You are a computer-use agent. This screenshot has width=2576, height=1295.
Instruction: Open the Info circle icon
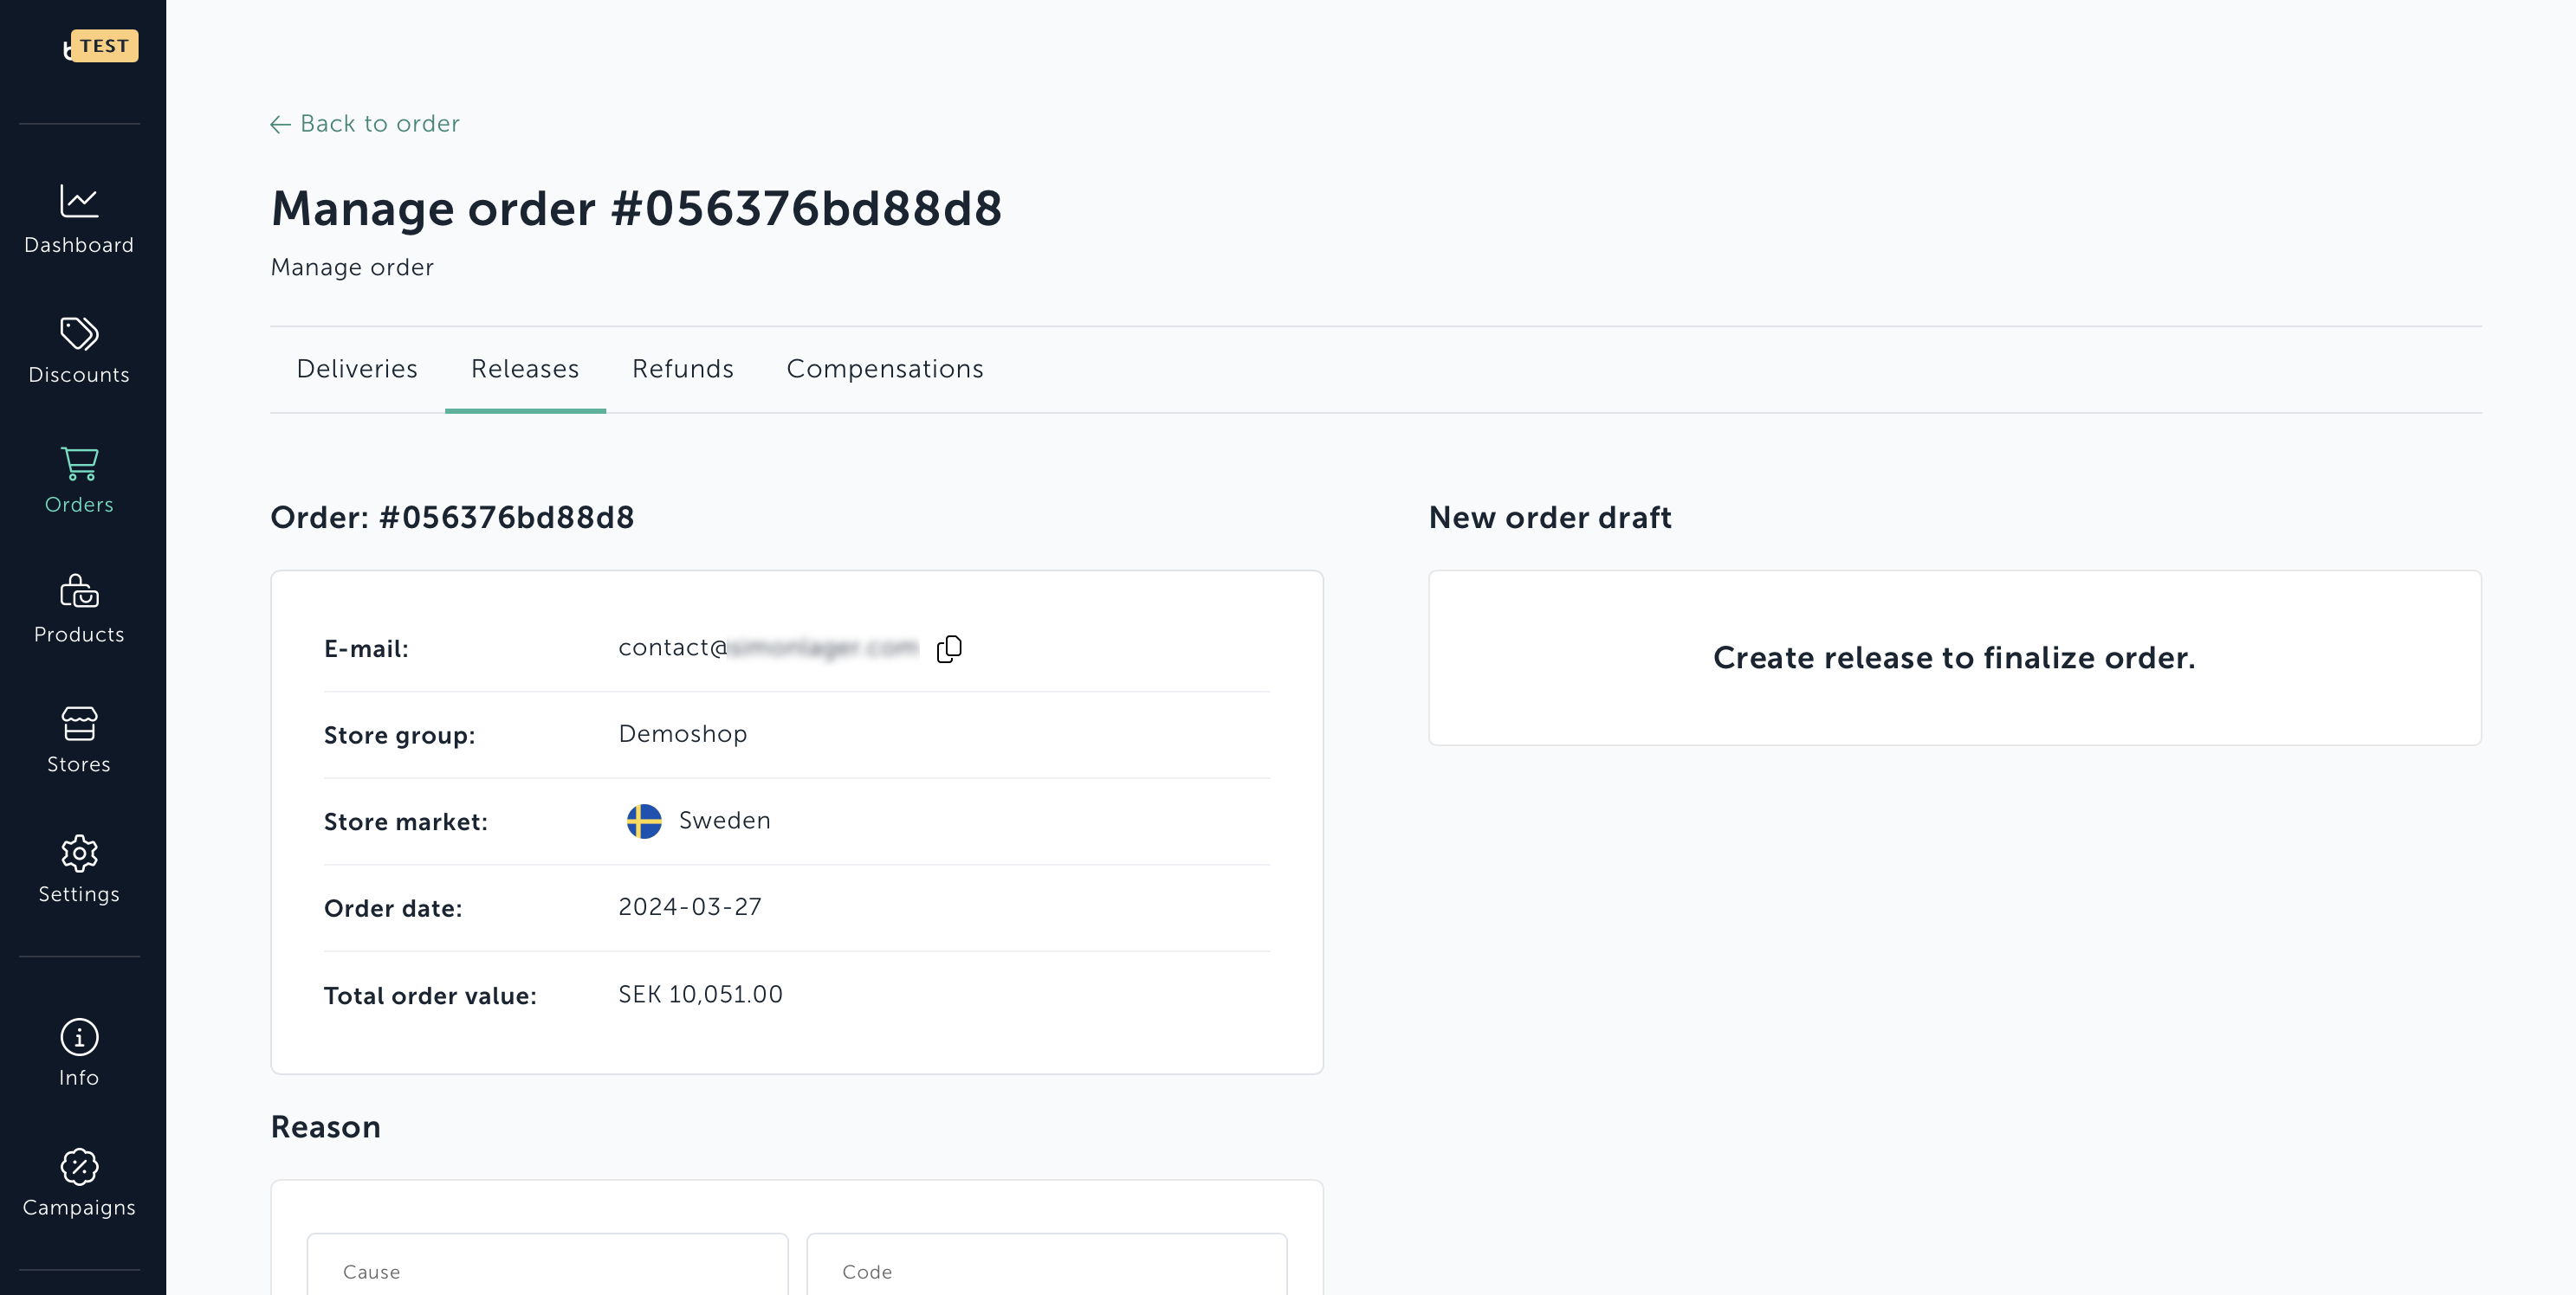tap(79, 1037)
